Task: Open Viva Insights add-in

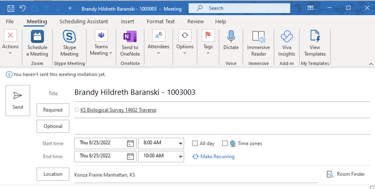Action: 286,37
